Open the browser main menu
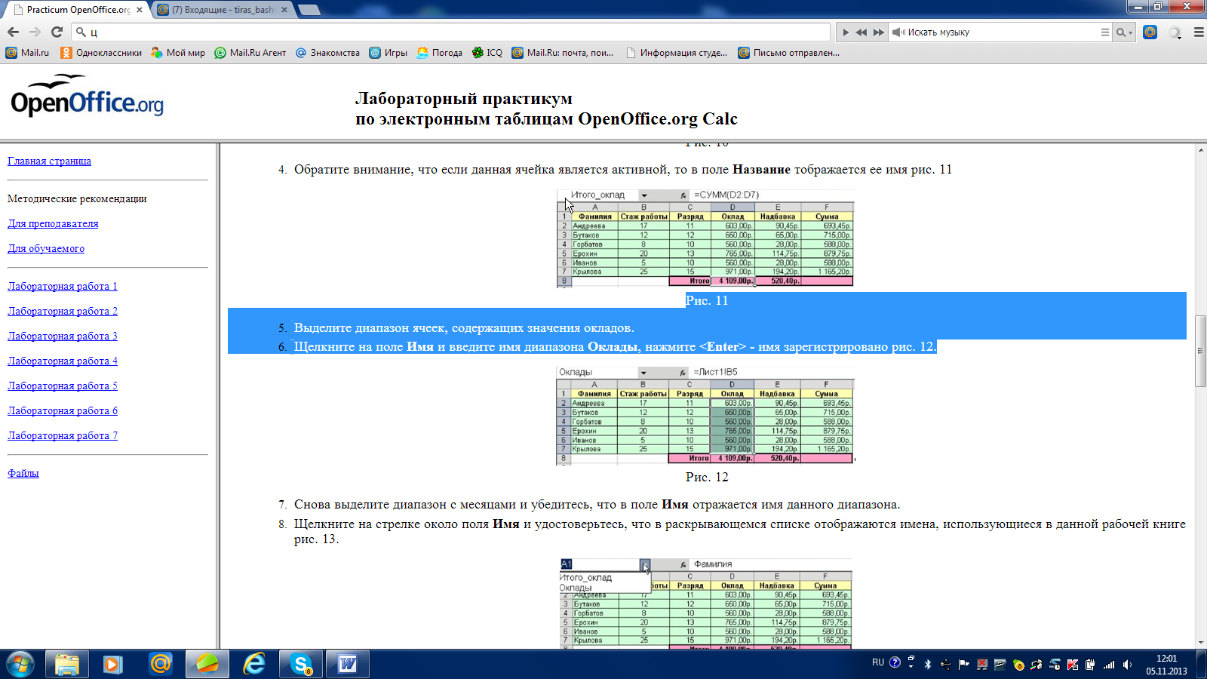This screenshot has width=1207, height=679. click(1199, 32)
